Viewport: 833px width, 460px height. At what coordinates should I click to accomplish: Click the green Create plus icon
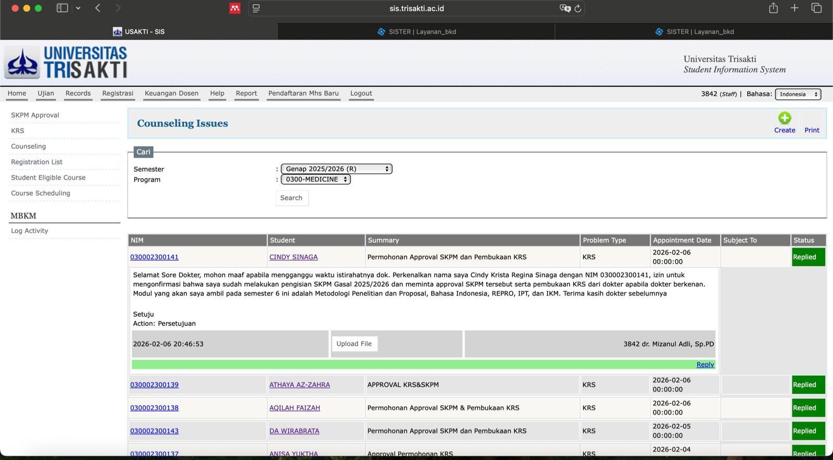784,118
